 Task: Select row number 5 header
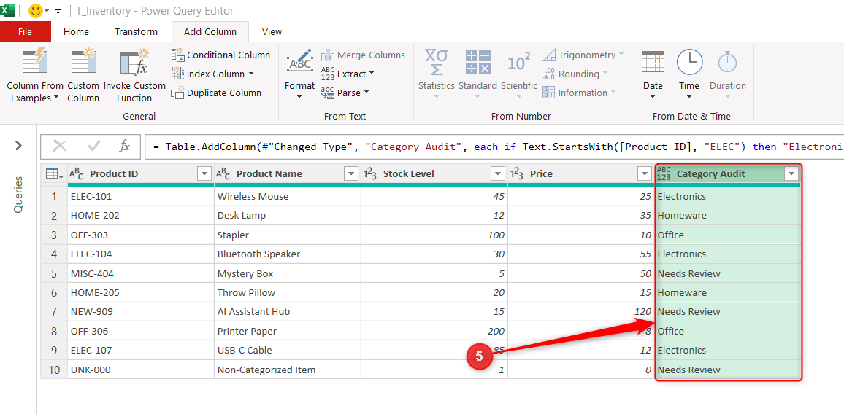[54, 273]
